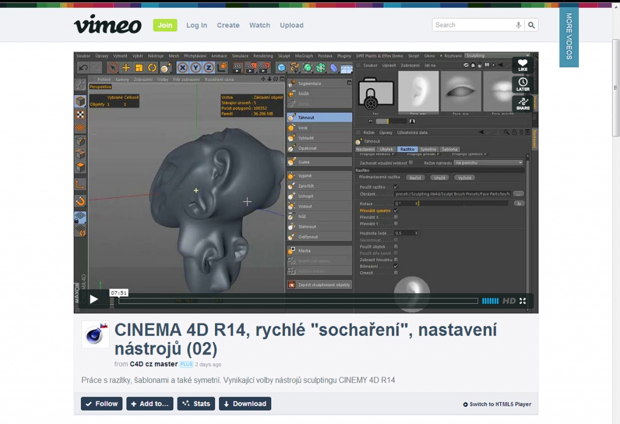This screenshot has height=424, width=620.
Task: Open the Šablona tab
Action: [x=450, y=149]
